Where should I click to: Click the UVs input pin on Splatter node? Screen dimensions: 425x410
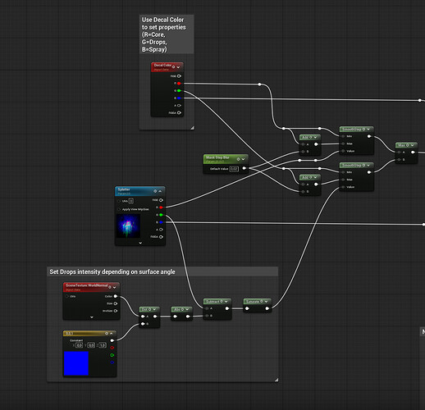119,201
